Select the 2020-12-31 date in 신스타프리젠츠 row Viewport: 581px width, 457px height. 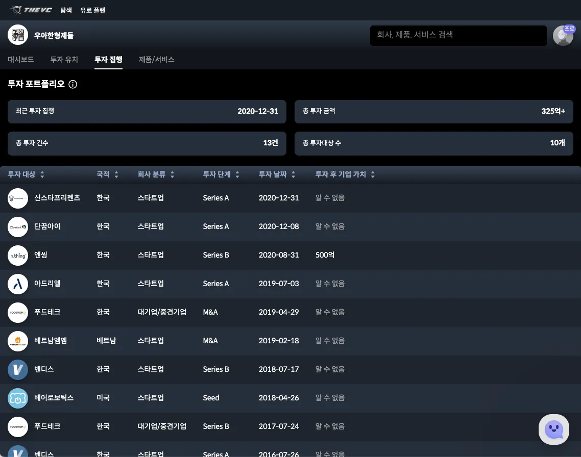pyautogui.click(x=279, y=197)
